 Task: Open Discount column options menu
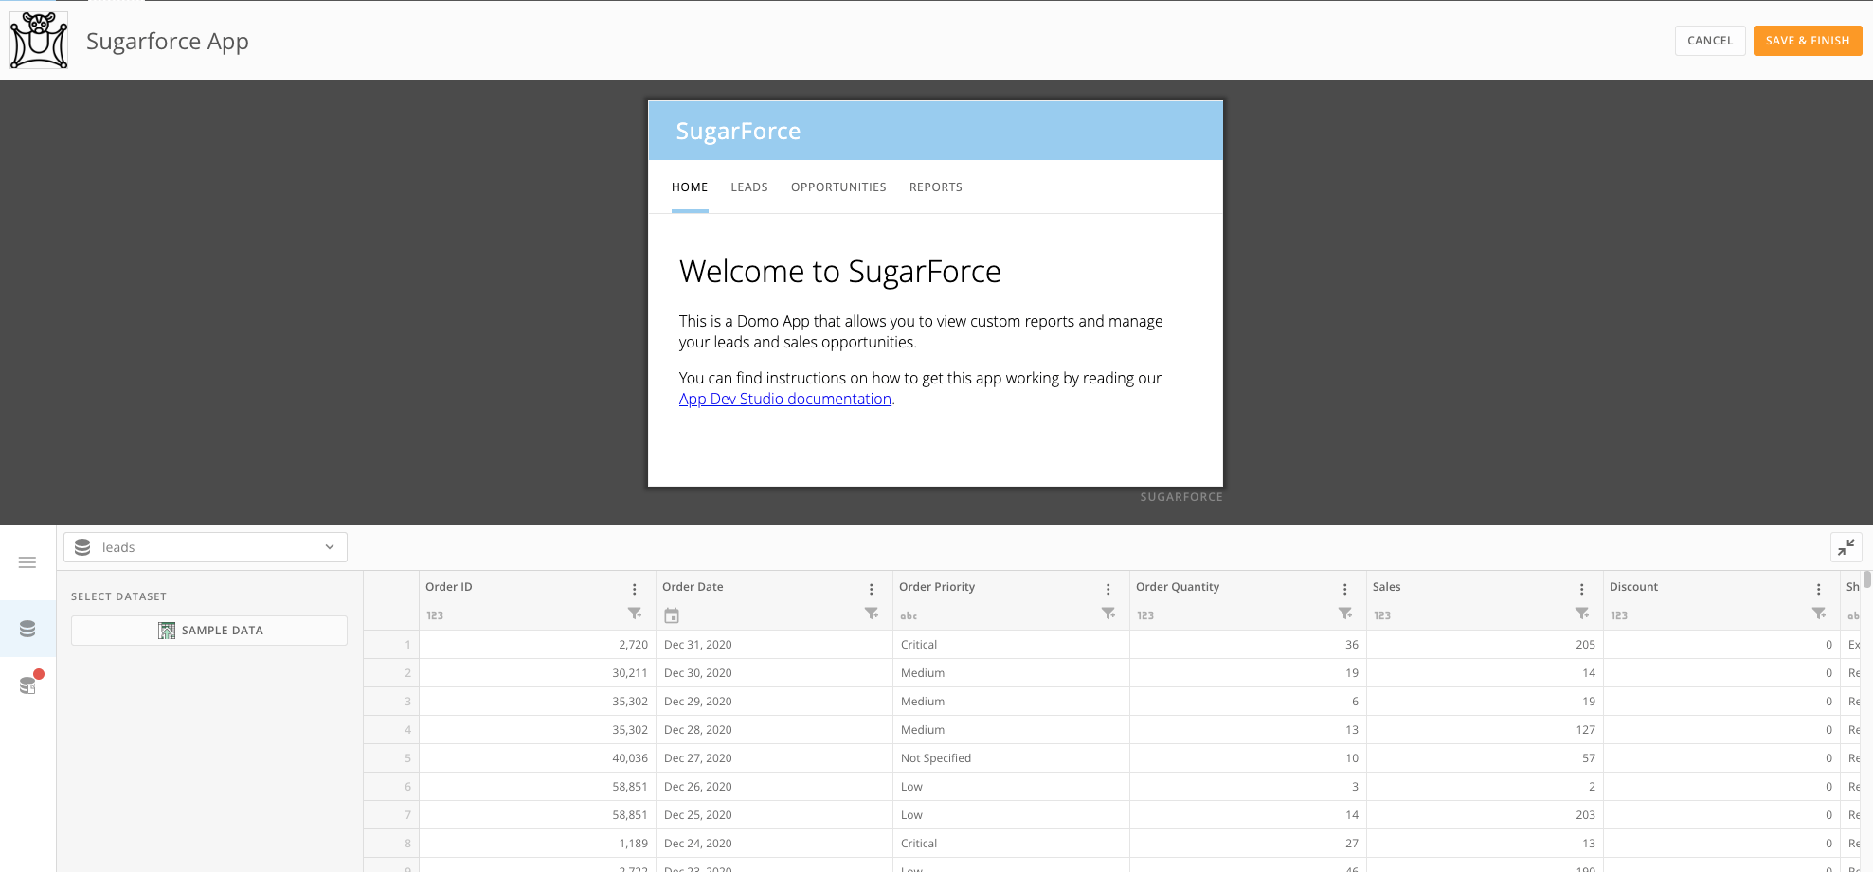[x=1819, y=589]
